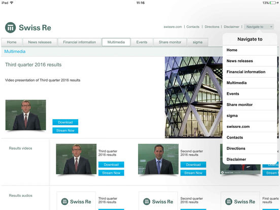Click the Swiss Re logo icon in header
This screenshot has width=280, height=210.
[10, 27]
